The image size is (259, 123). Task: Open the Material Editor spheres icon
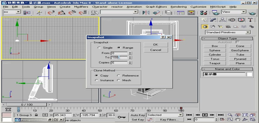203,13
